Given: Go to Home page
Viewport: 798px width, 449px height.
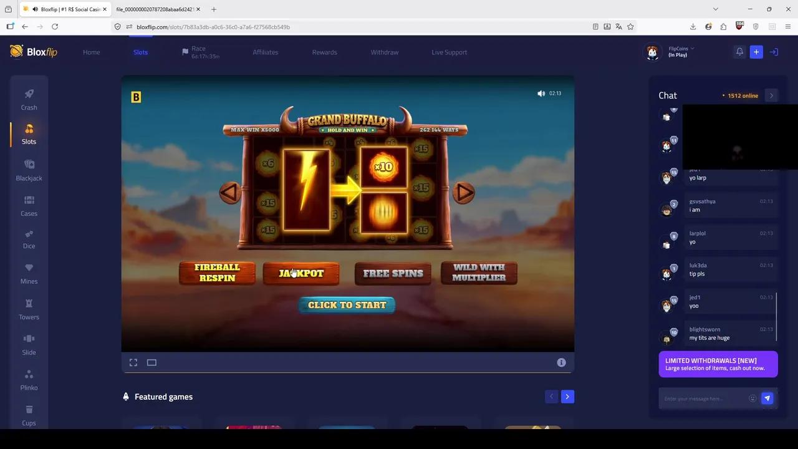Looking at the screenshot, I should point(91,52).
